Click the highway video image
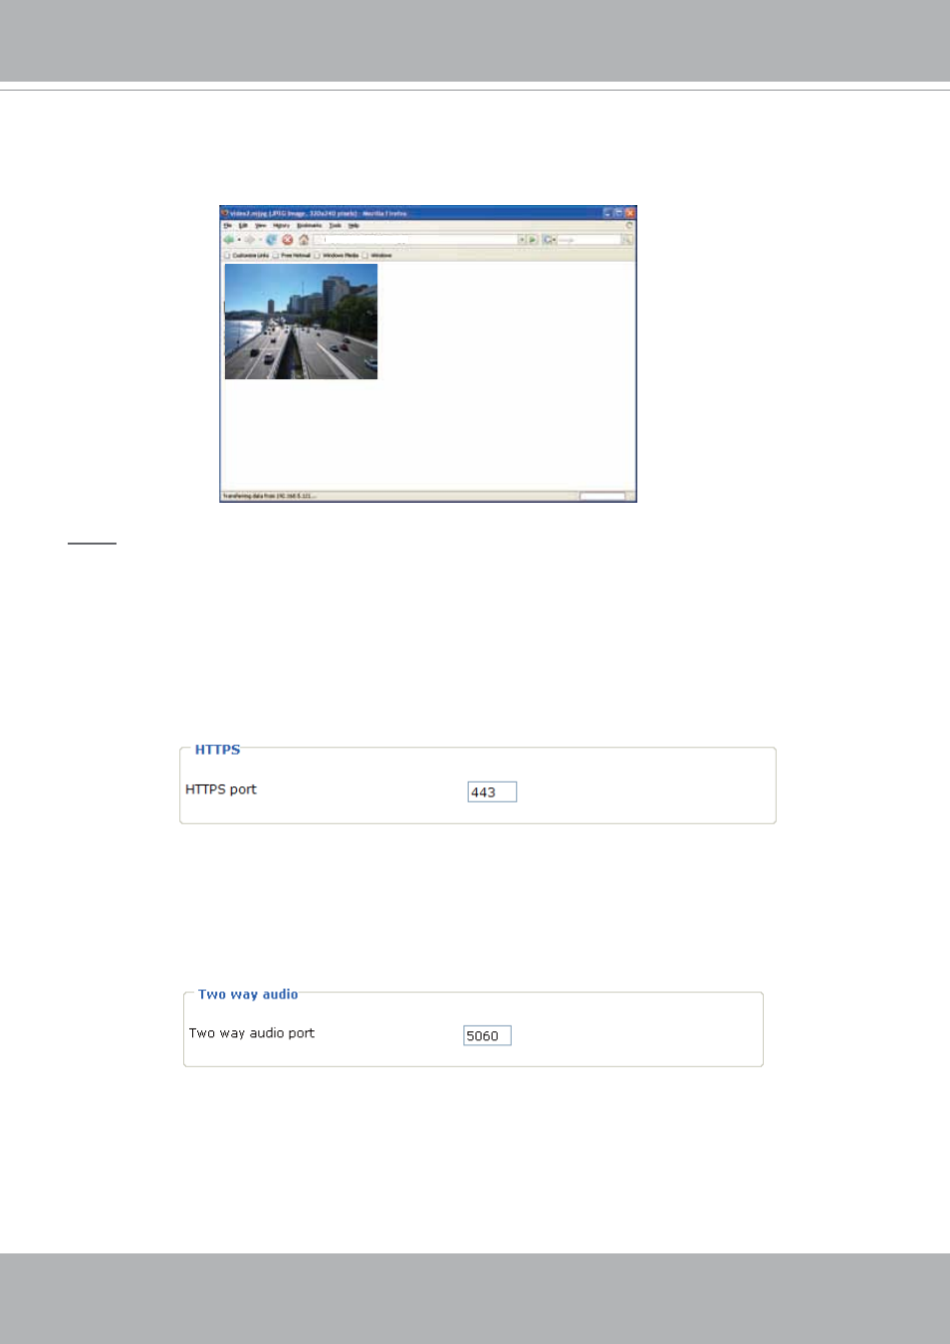The height and width of the screenshot is (1344, 950). point(301,322)
